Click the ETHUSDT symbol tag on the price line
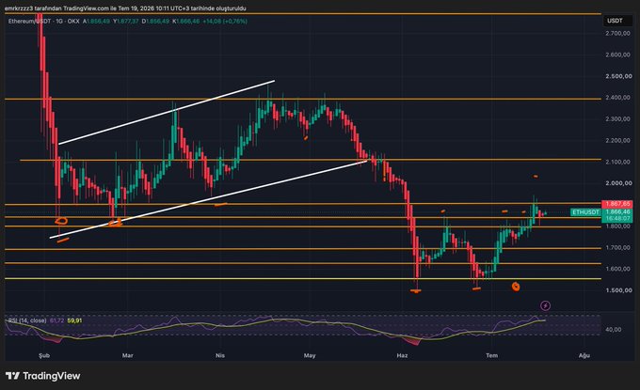The width and height of the screenshot is (640, 390). [x=585, y=212]
